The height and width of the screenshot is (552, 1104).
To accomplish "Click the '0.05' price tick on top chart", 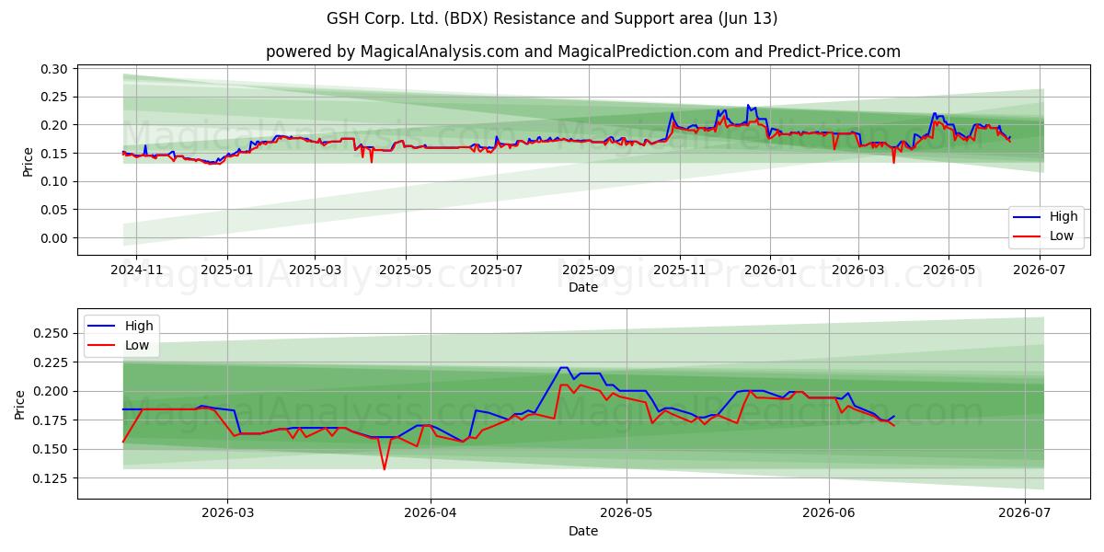I will point(54,210).
